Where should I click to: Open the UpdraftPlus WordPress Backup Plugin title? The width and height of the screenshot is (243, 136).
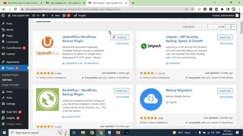click(79, 39)
